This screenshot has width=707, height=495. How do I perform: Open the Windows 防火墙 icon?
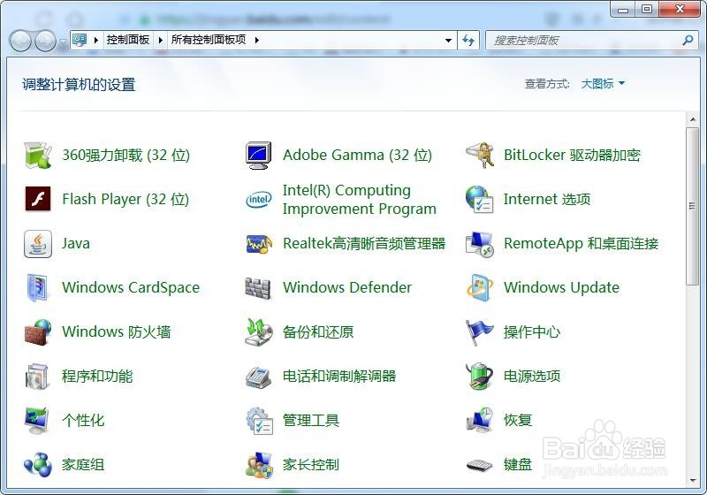(38, 331)
